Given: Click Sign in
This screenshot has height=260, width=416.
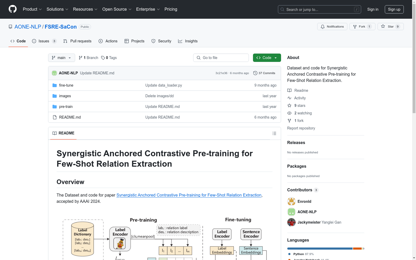Looking at the screenshot, I should pos(373,9).
